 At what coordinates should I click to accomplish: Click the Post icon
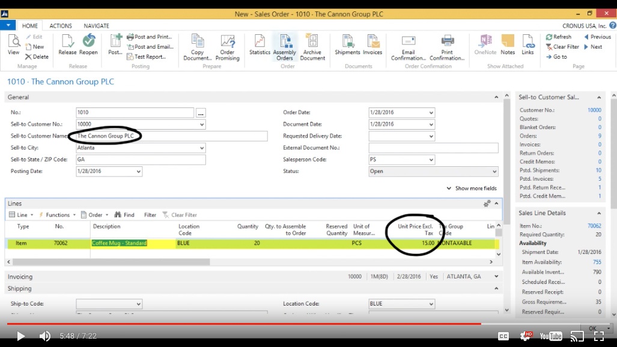[x=115, y=44]
